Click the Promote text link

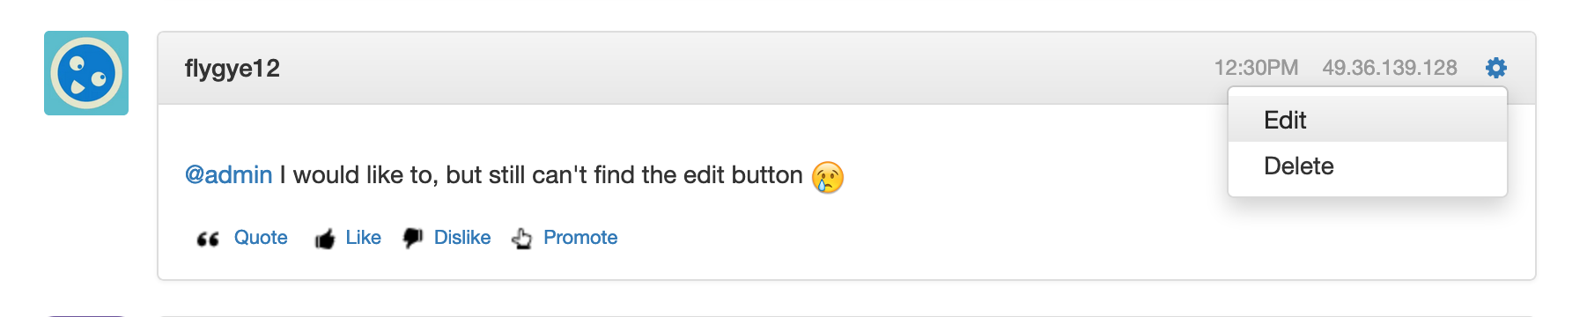click(580, 238)
